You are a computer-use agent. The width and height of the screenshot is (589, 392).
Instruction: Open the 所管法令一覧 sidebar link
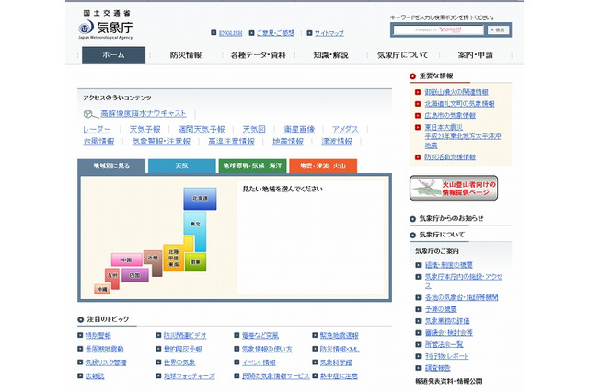click(444, 345)
